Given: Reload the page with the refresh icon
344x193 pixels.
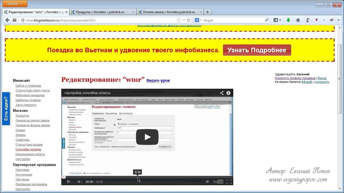Looking at the screenshot, I should click(189, 20).
